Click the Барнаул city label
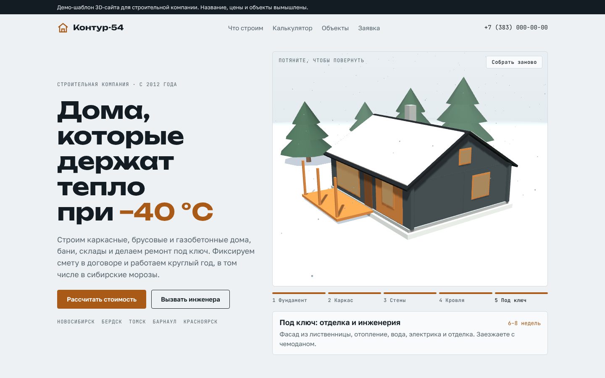The height and width of the screenshot is (378, 605). (x=165, y=322)
